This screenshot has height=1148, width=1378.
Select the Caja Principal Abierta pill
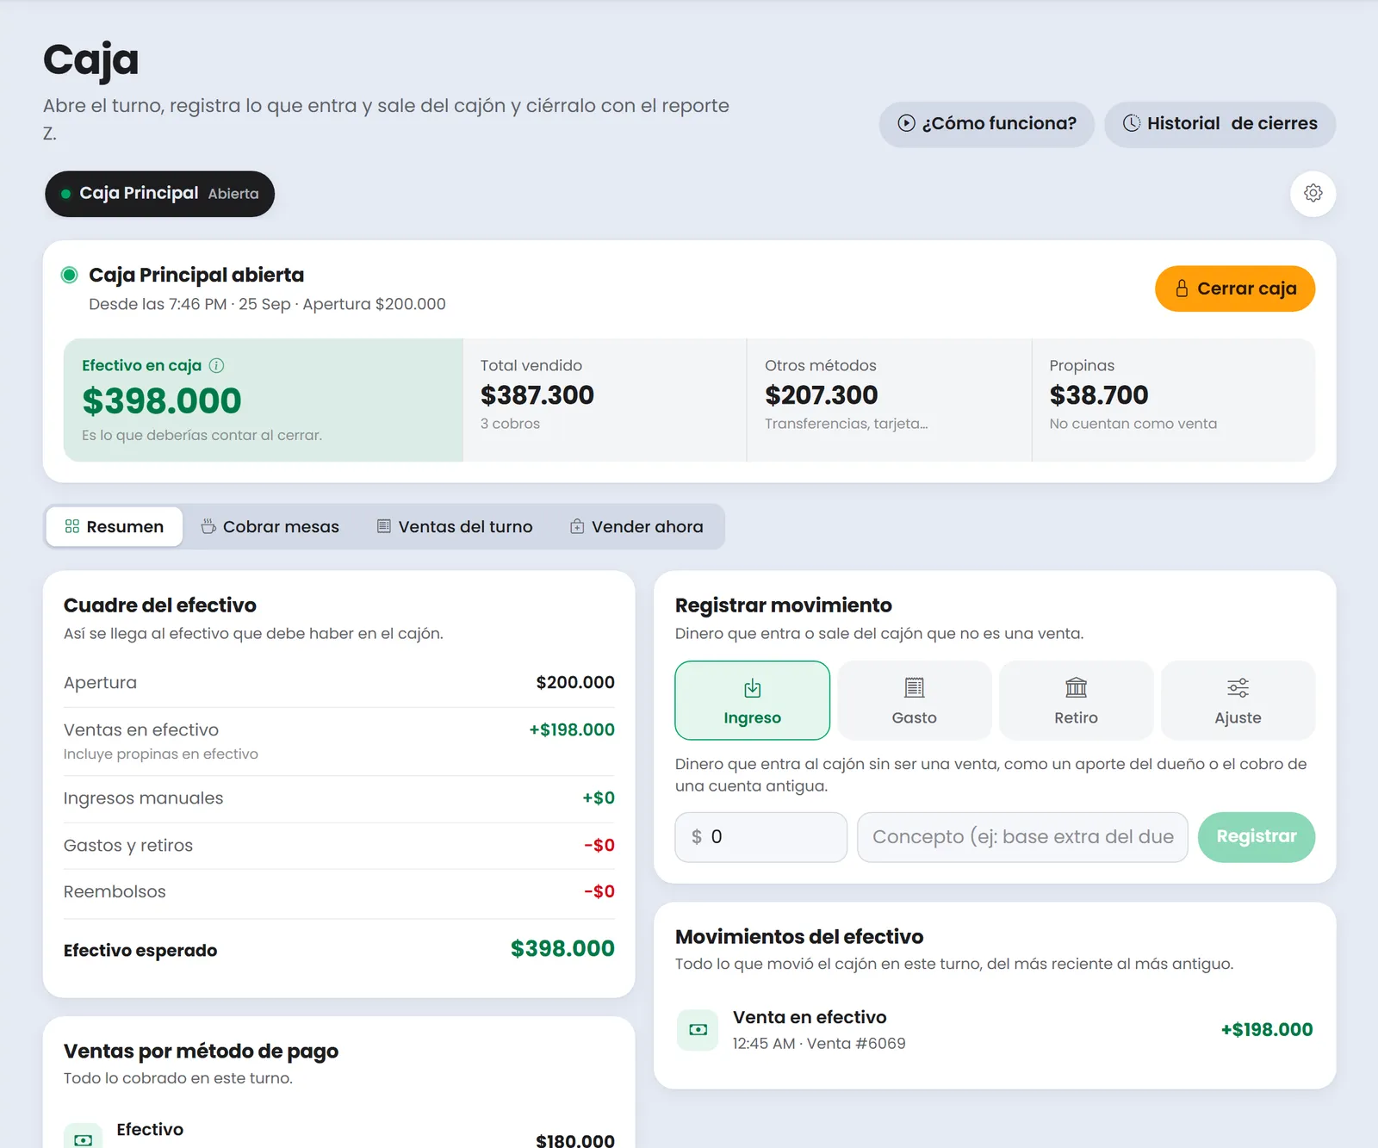tap(159, 194)
